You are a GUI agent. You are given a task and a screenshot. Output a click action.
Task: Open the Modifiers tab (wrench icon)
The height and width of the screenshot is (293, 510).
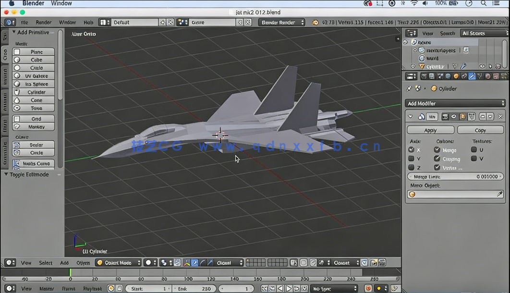(472, 76)
